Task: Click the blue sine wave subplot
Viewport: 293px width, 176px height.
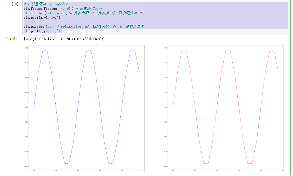Action: click(87, 107)
